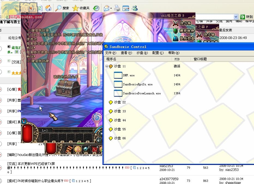This screenshot has height=184, width=254.
Task: Open the 配置(C) menu in Sandboxie
Action: click(158, 53)
